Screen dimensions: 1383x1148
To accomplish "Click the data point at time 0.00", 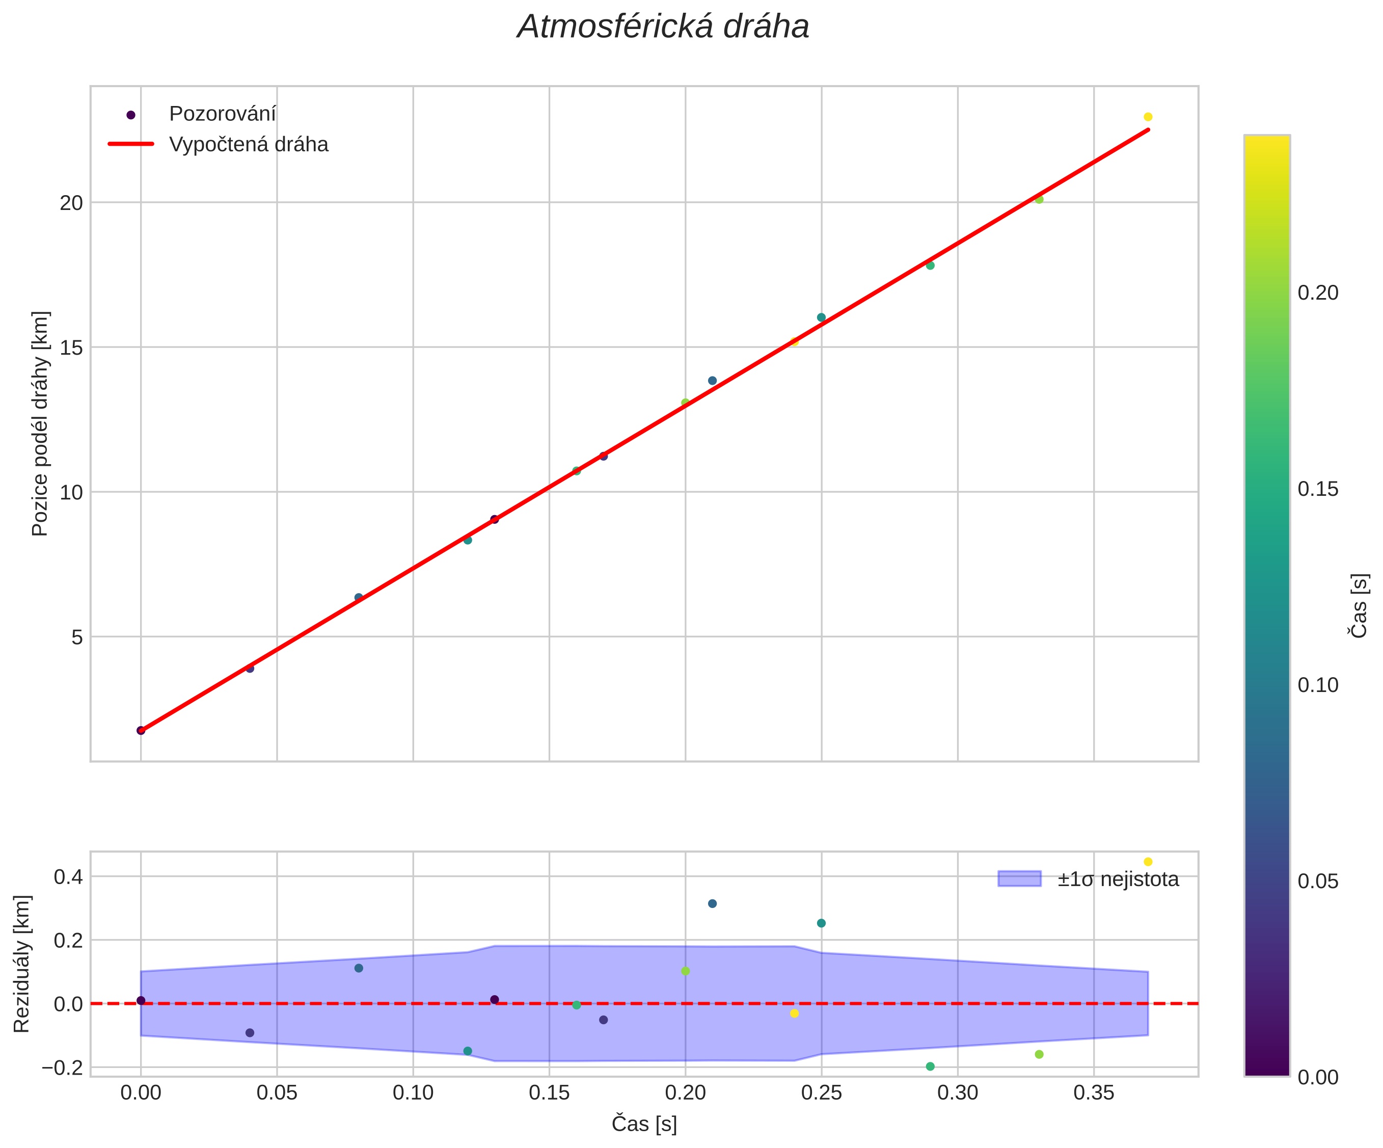I will [x=140, y=730].
